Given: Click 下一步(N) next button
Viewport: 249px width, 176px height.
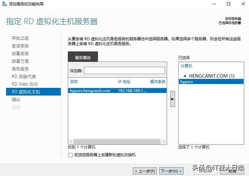Looking at the screenshot, I should (x=171, y=171).
